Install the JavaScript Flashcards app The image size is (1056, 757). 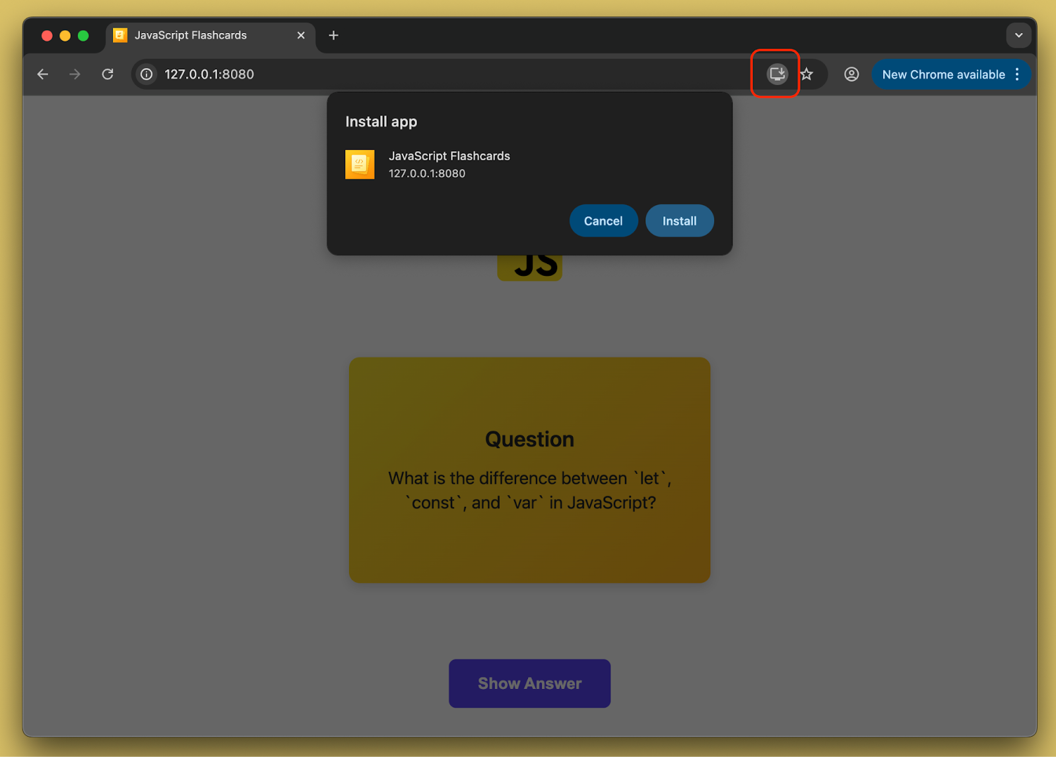[x=679, y=220]
